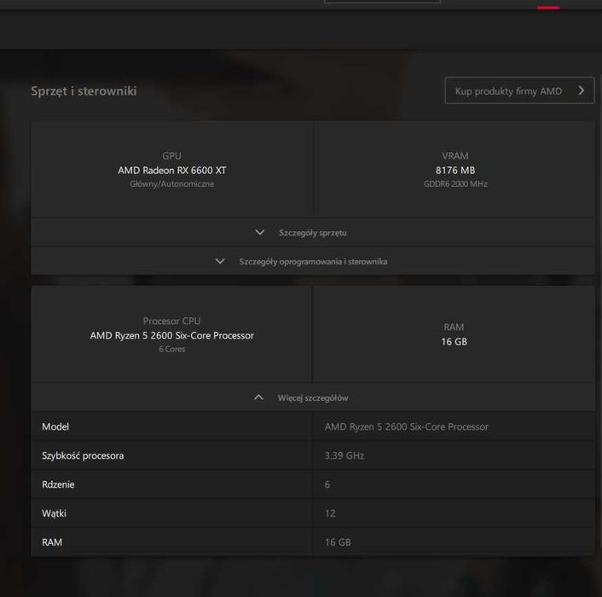
Task: Click the 6 Cores label
Action: point(172,349)
